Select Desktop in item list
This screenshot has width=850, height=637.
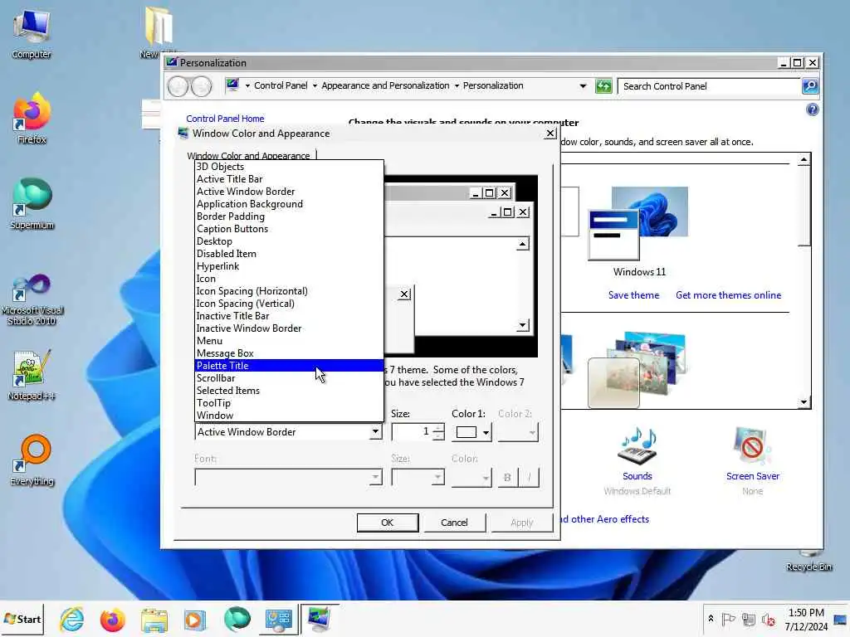click(x=289, y=241)
